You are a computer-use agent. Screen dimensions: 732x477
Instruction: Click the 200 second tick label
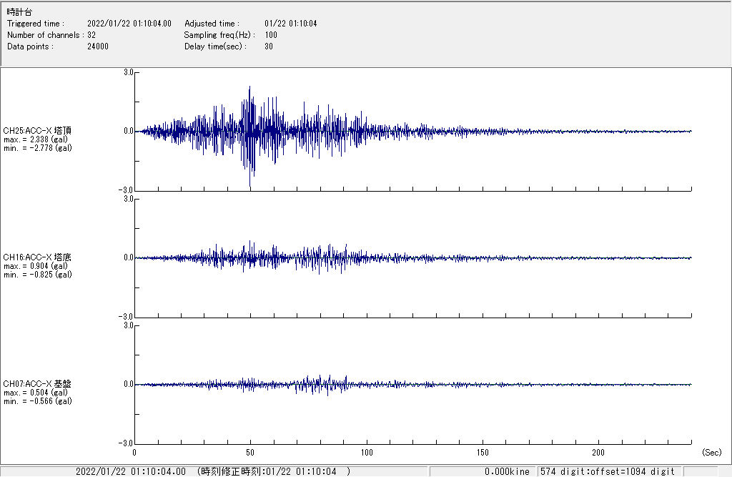click(x=598, y=453)
